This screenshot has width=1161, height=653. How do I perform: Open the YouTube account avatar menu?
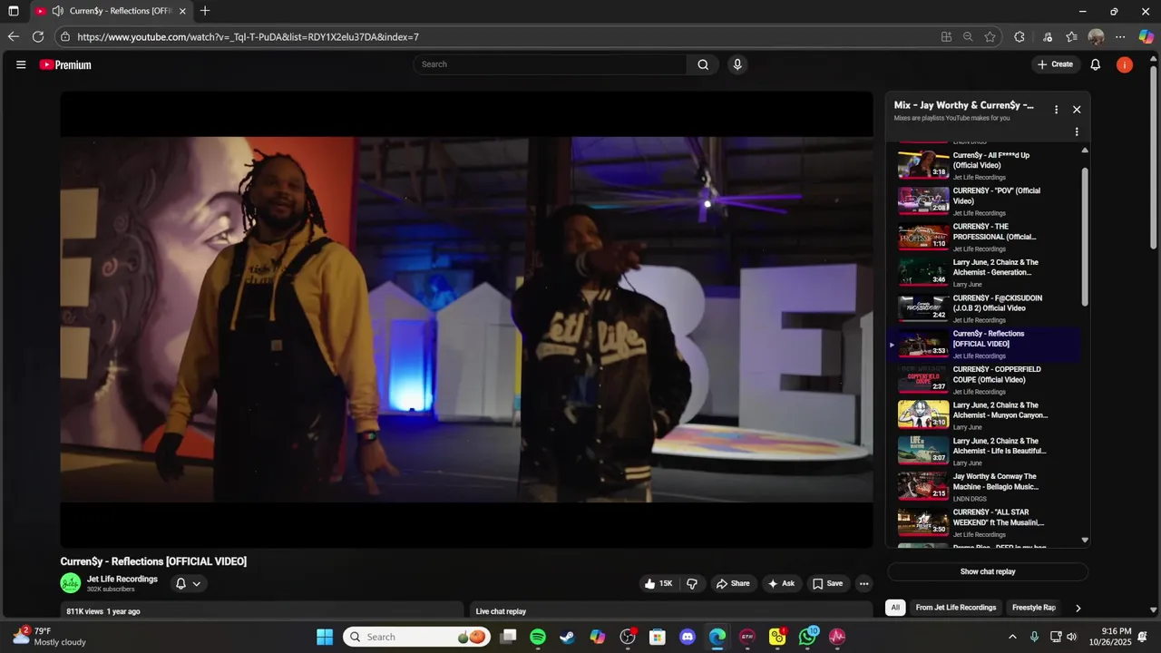pos(1125,64)
